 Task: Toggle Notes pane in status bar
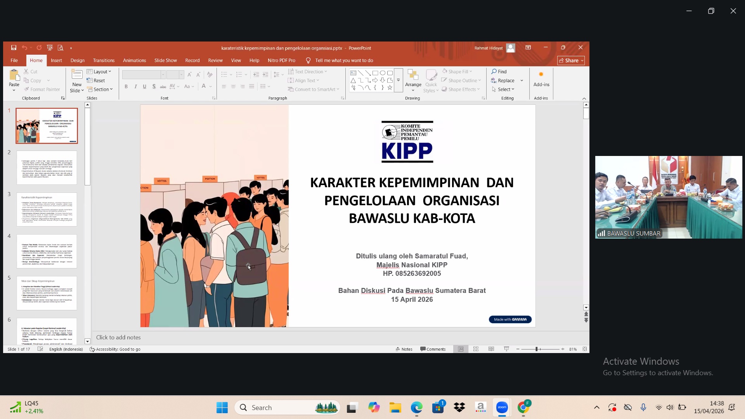404,349
